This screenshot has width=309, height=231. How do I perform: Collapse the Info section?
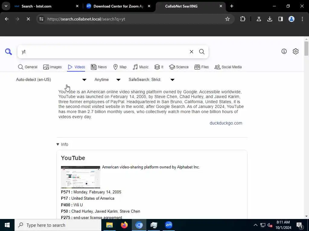click(62, 144)
